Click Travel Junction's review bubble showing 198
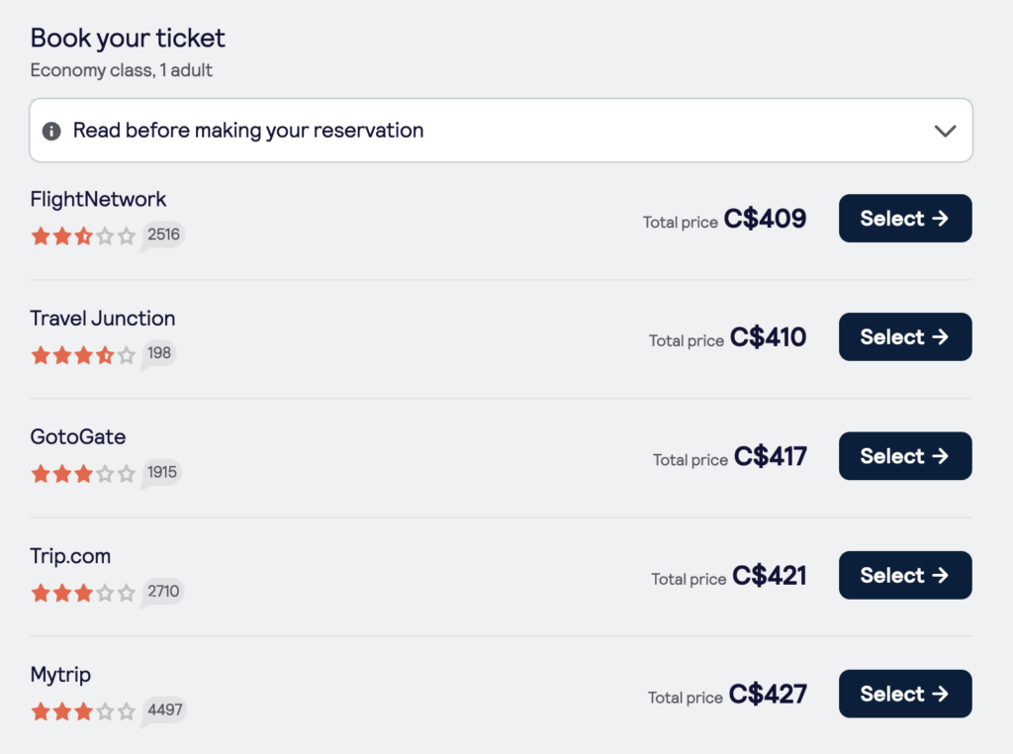 click(157, 353)
